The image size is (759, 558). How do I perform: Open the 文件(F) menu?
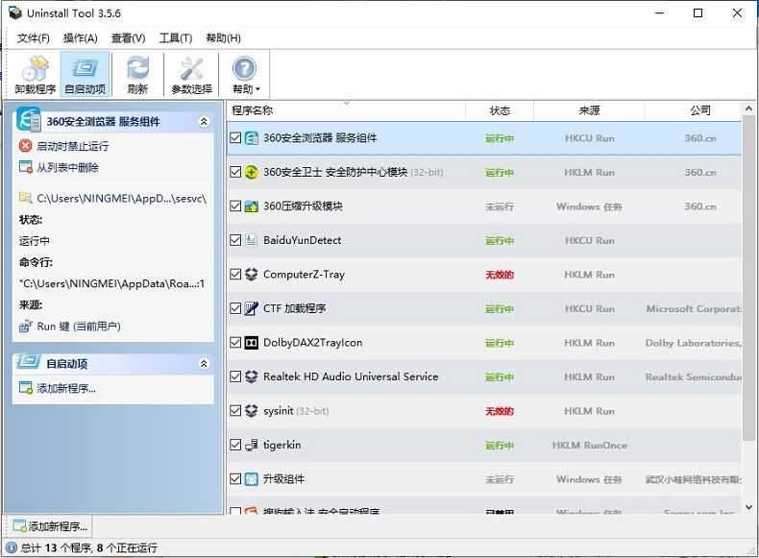34,38
